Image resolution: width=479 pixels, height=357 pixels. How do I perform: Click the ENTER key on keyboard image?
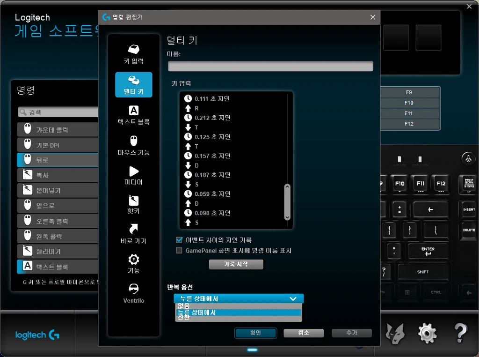click(428, 252)
